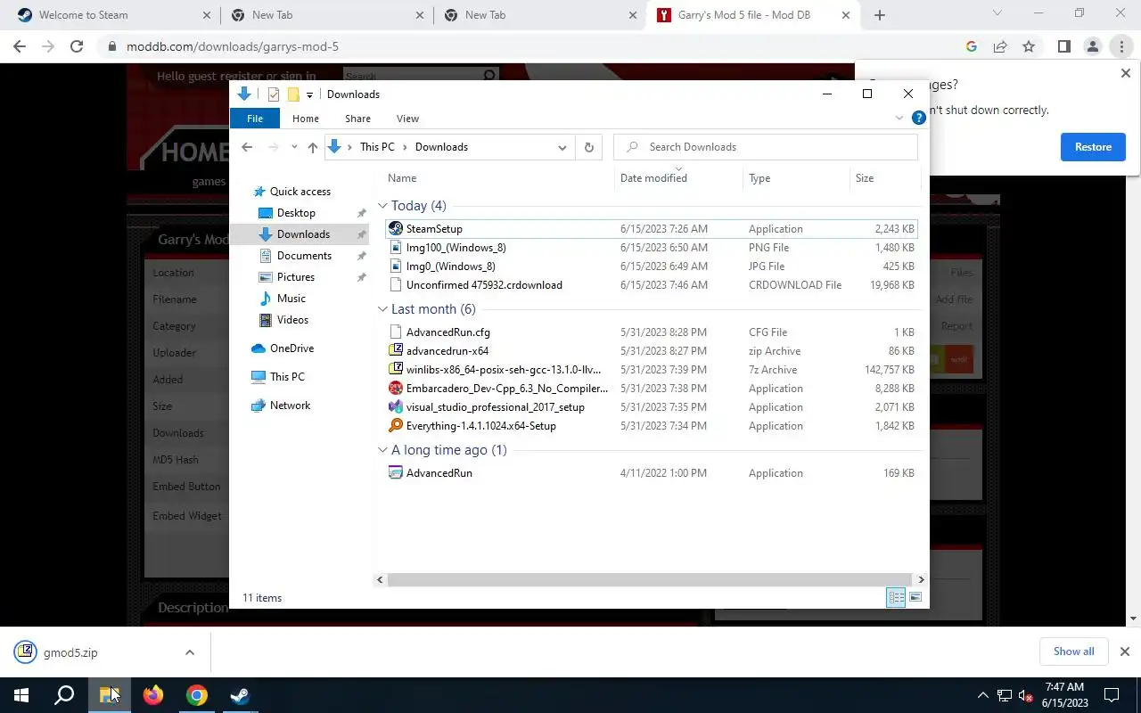Screen dimensions: 1141x713
Task: Go up one folder level
Action: [312, 147]
